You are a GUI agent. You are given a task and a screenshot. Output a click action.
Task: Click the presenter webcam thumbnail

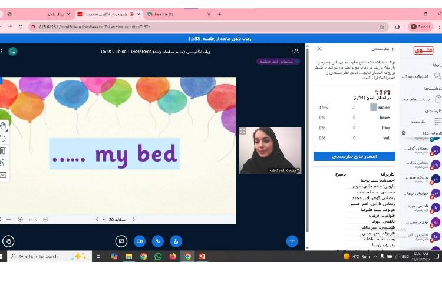coord(270,150)
